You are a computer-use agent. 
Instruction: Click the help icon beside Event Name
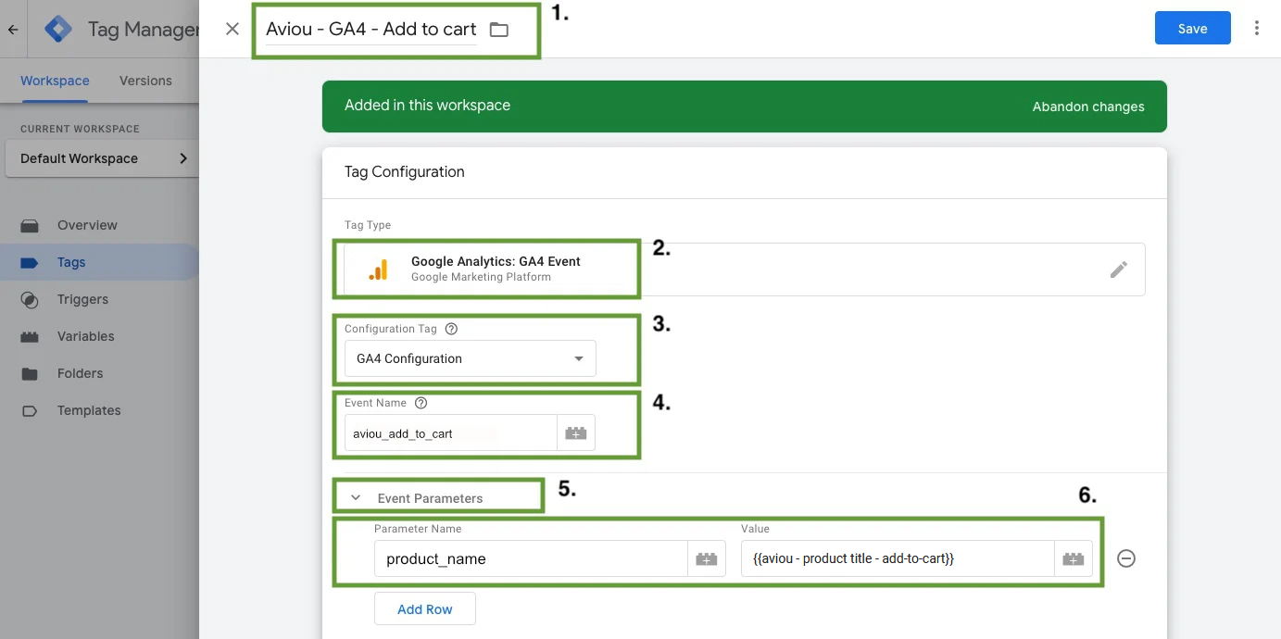point(421,403)
